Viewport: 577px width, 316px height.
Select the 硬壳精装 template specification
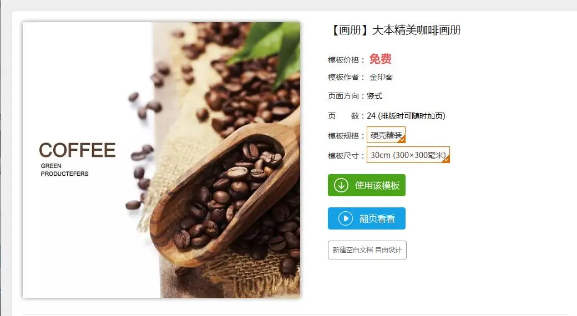point(386,135)
